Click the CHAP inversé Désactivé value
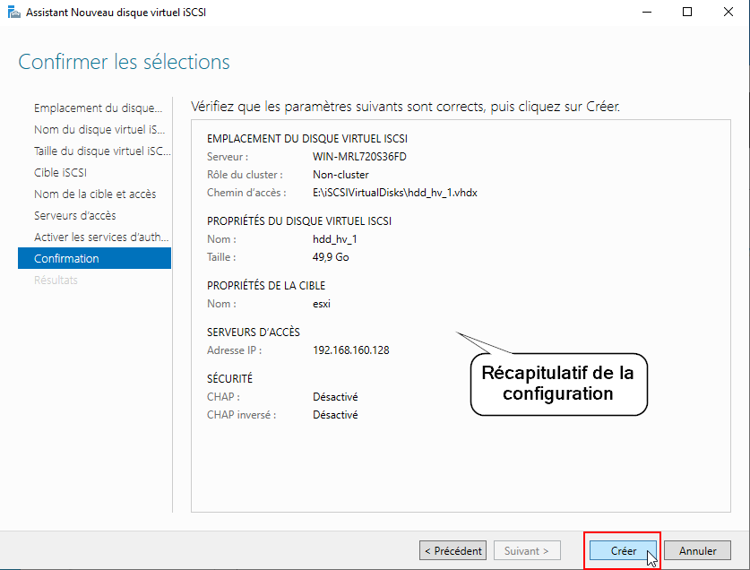This screenshot has height=570, width=750. click(335, 415)
